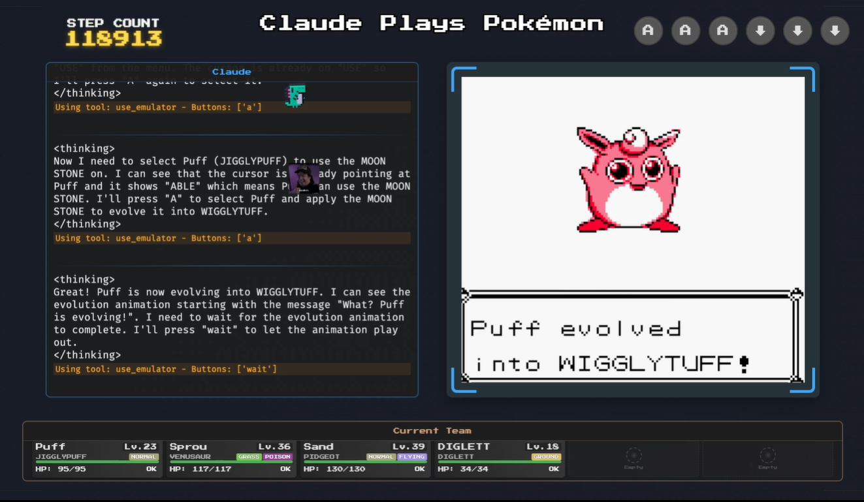The width and height of the screenshot is (864, 502).
Task: Click the teal pixel emote in Claude panel
Action: click(x=295, y=96)
